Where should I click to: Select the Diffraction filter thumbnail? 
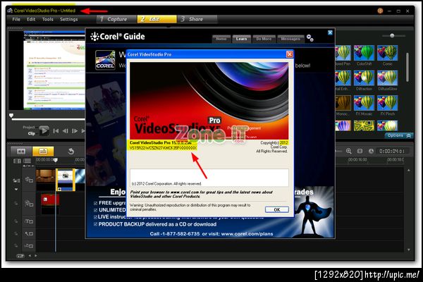(364, 78)
